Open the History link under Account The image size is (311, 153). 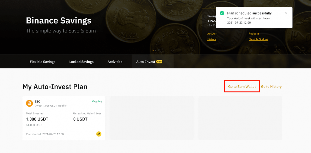[x=212, y=39]
